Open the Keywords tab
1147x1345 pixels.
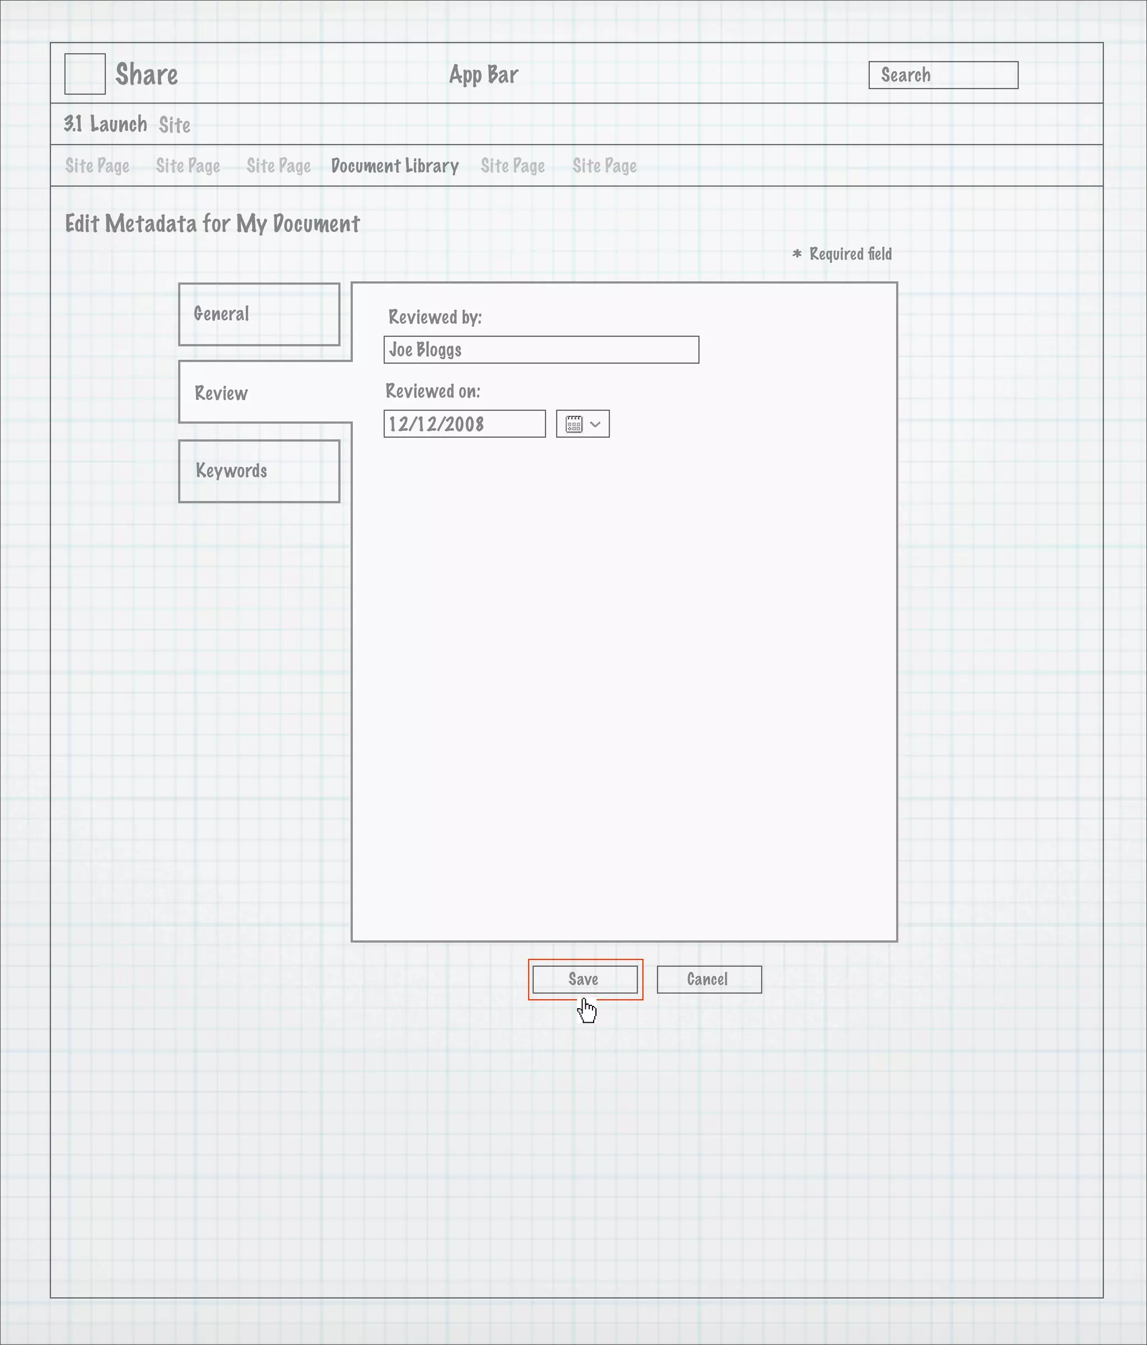click(259, 471)
